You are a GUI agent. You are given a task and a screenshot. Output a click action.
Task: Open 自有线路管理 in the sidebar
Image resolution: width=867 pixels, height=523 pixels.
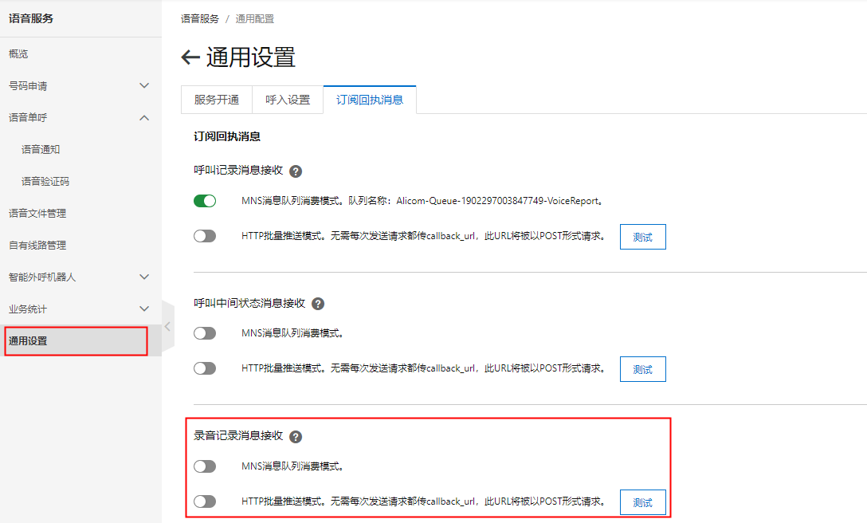[x=37, y=246]
